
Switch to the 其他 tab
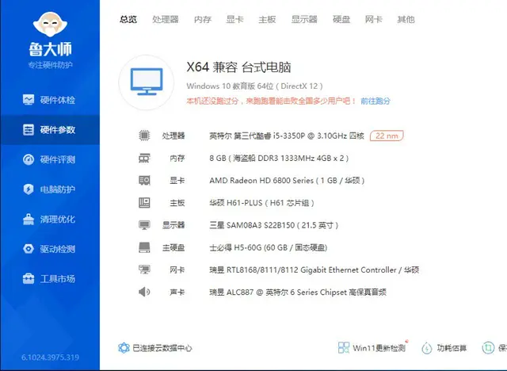(406, 19)
